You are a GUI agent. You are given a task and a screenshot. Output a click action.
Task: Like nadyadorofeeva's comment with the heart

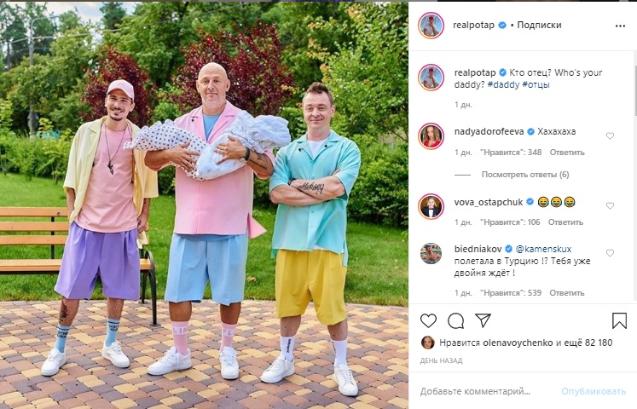point(610,136)
